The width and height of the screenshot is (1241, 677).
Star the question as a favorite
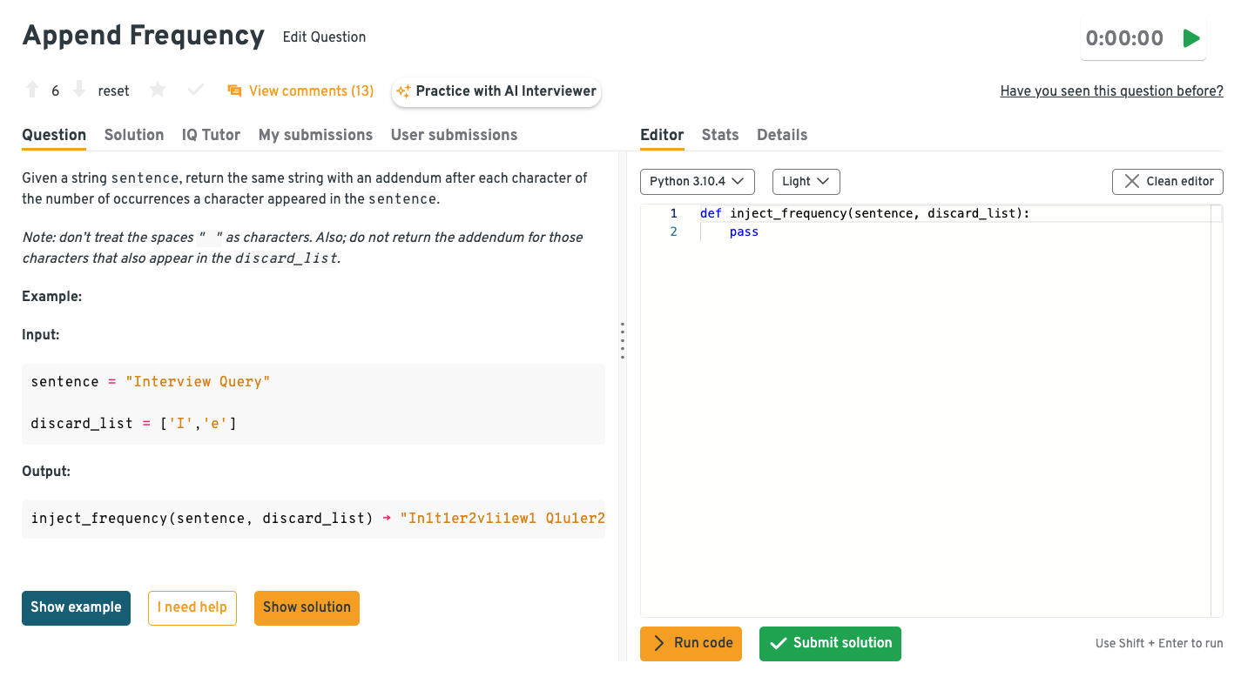[158, 89]
